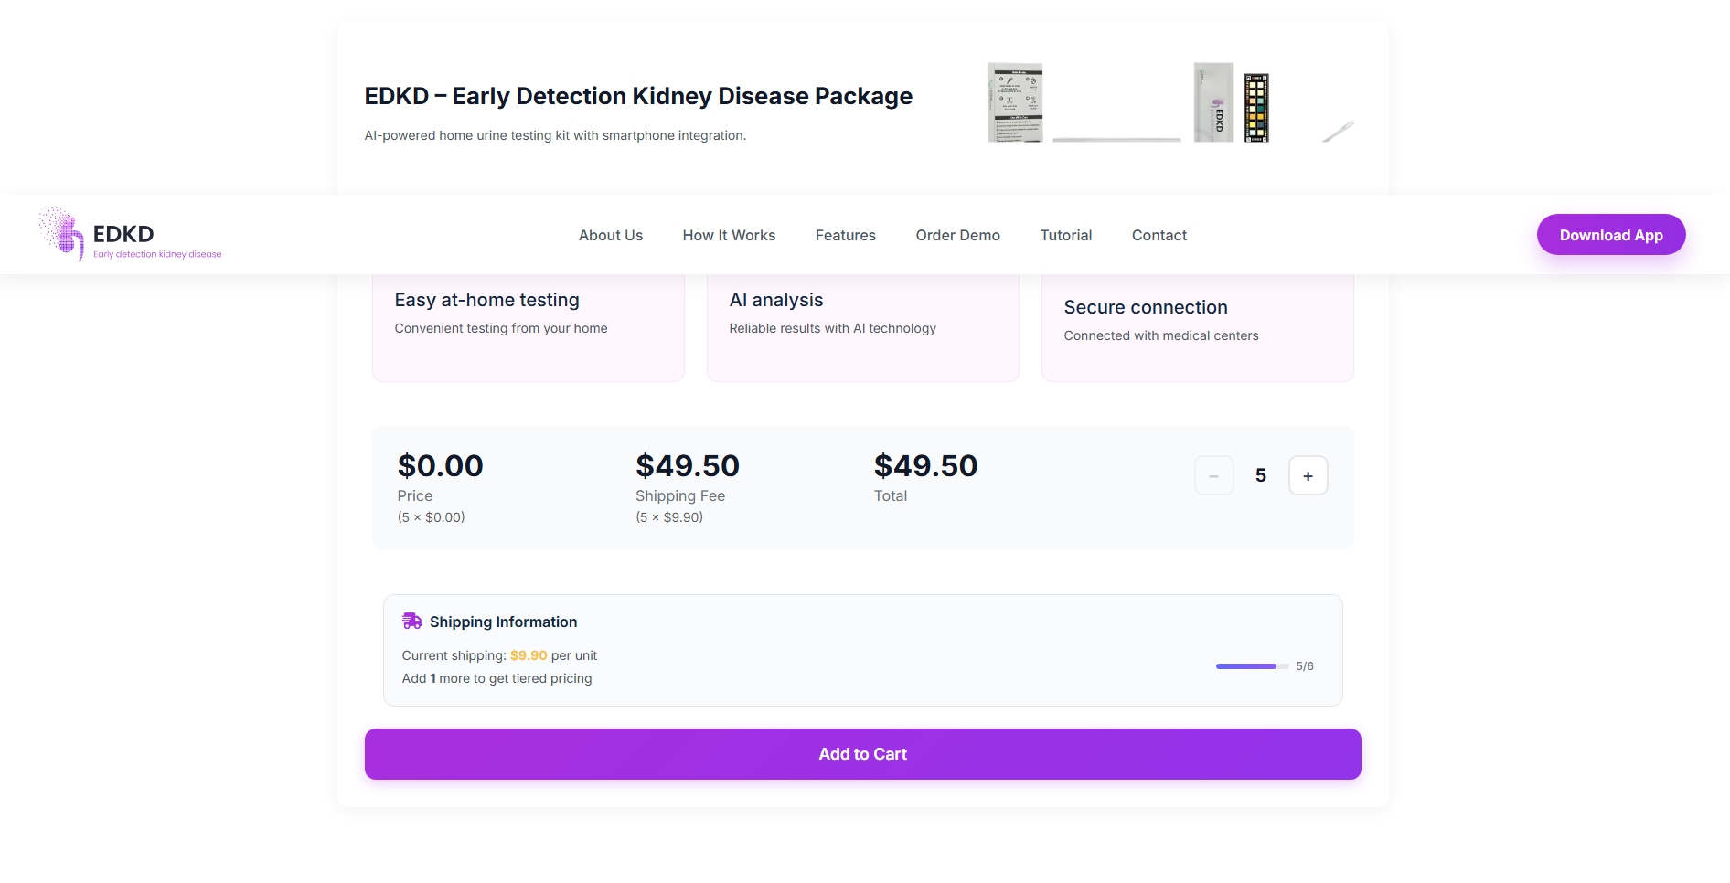The image size is (1730, 883).
Task: Decrease quantity with the minus button
Action: point(1213,476)
